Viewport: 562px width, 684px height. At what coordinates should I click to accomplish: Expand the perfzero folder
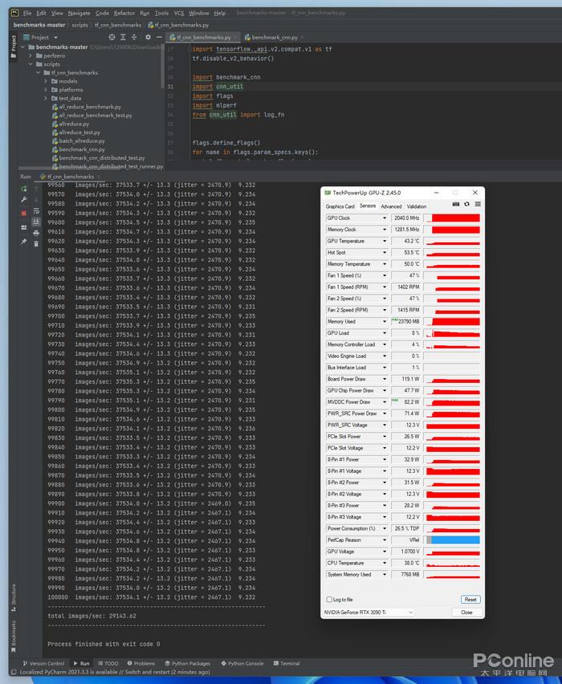31,56
